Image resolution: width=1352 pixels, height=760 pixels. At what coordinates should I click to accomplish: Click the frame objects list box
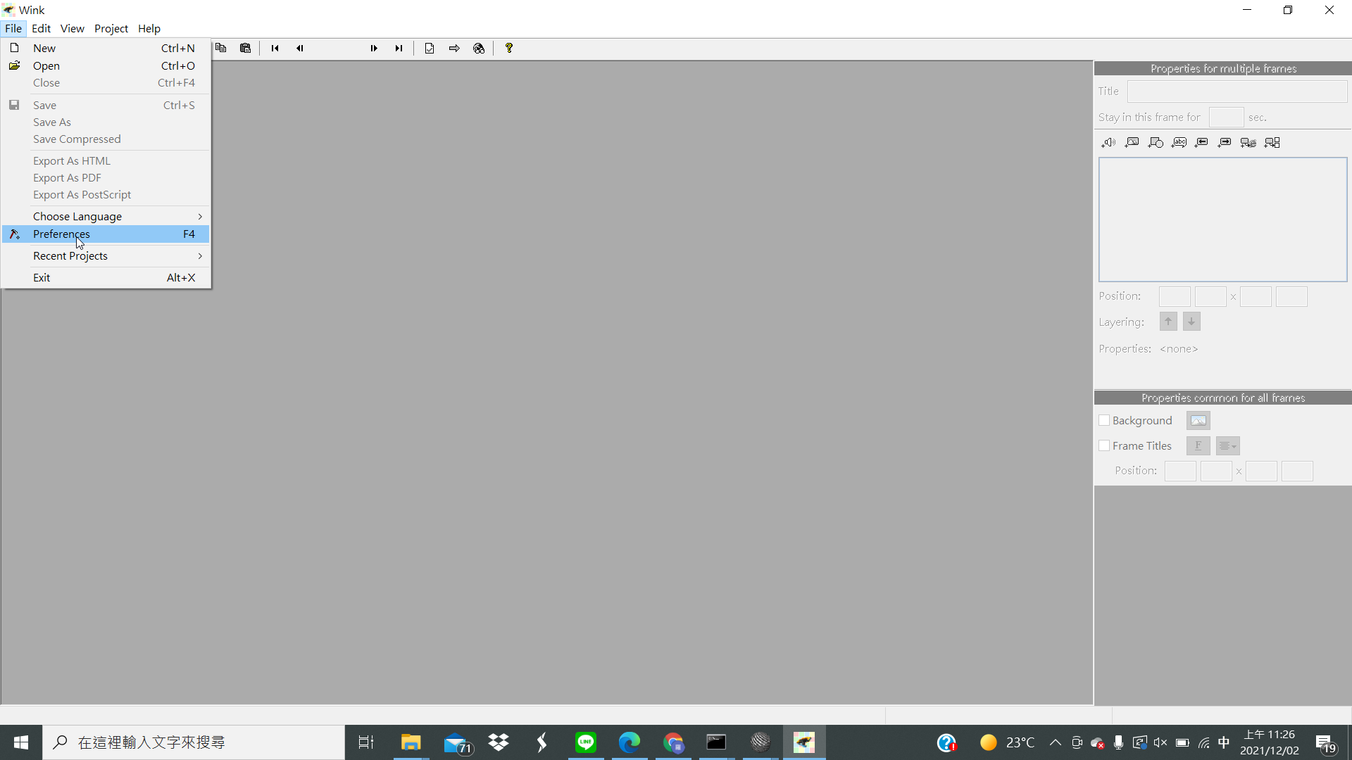coord(1222,220)
